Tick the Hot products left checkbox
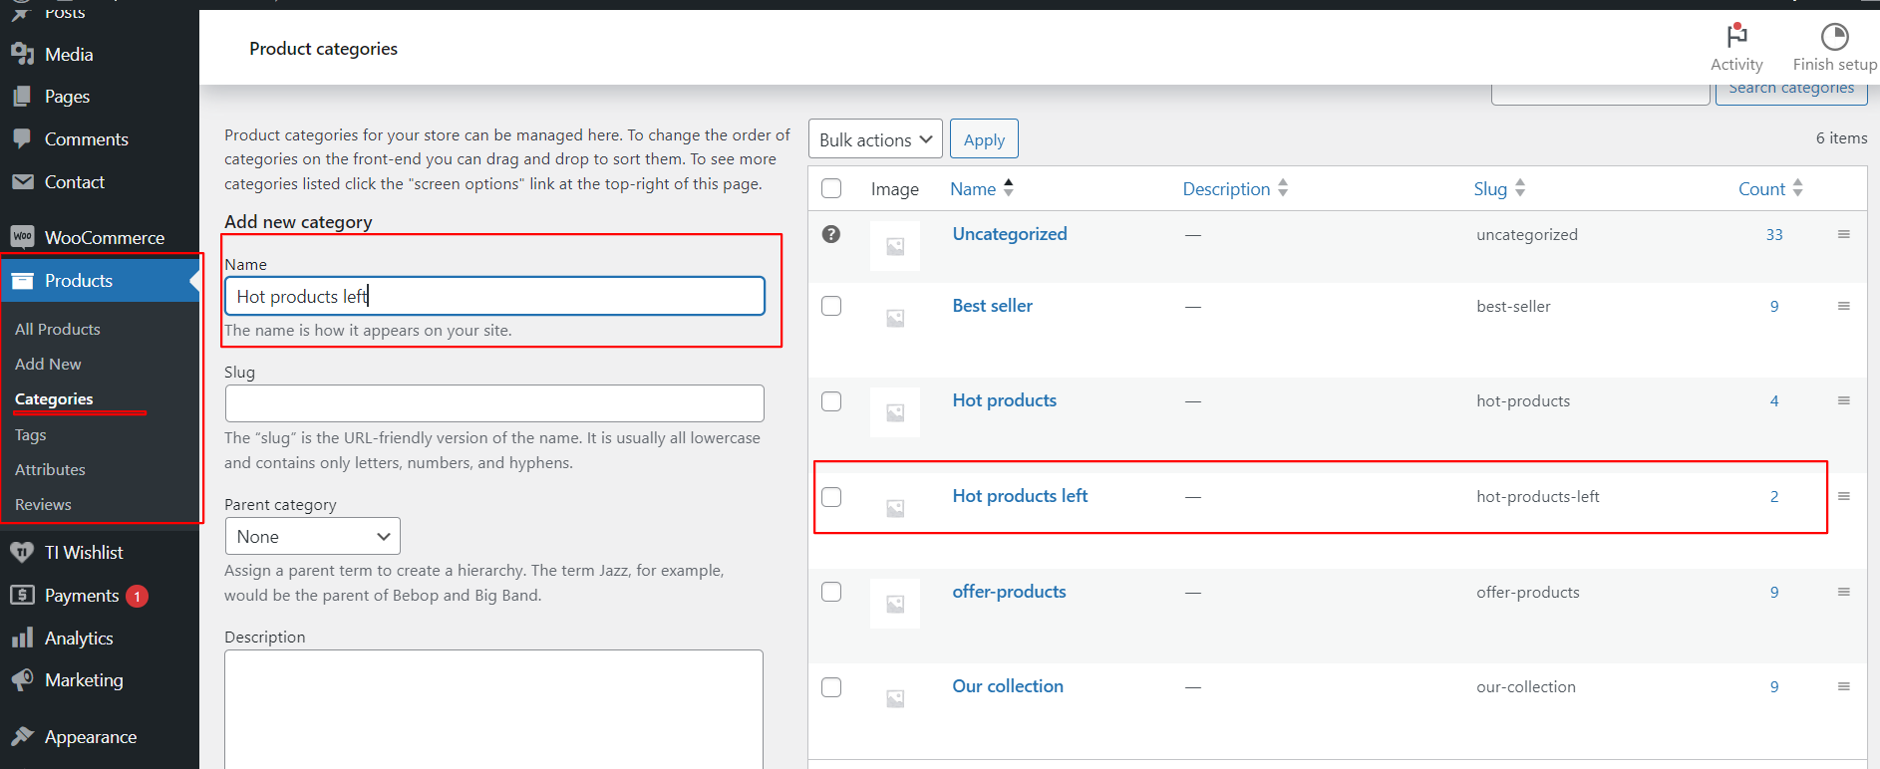 [831, 497]
